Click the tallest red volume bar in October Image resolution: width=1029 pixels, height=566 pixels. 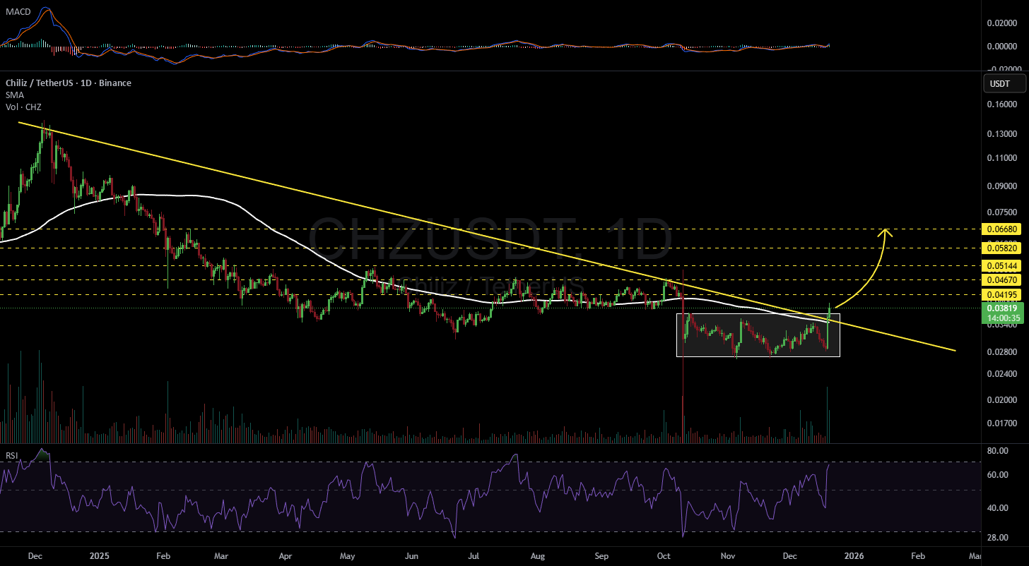pyautogui.click(x=683, y=416)
